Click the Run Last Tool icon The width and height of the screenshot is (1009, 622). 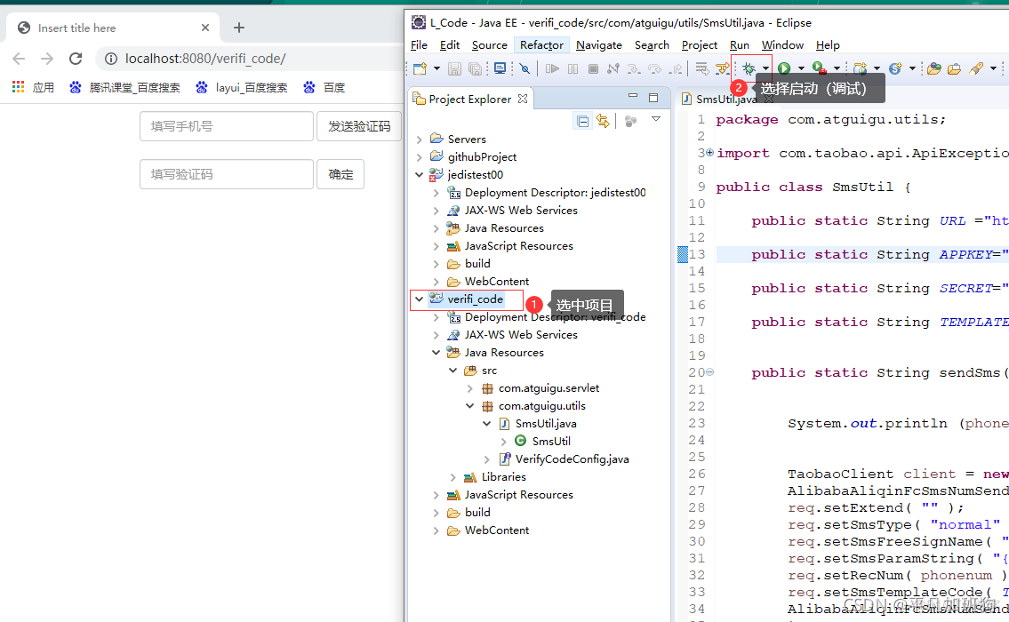coord(819,68)
